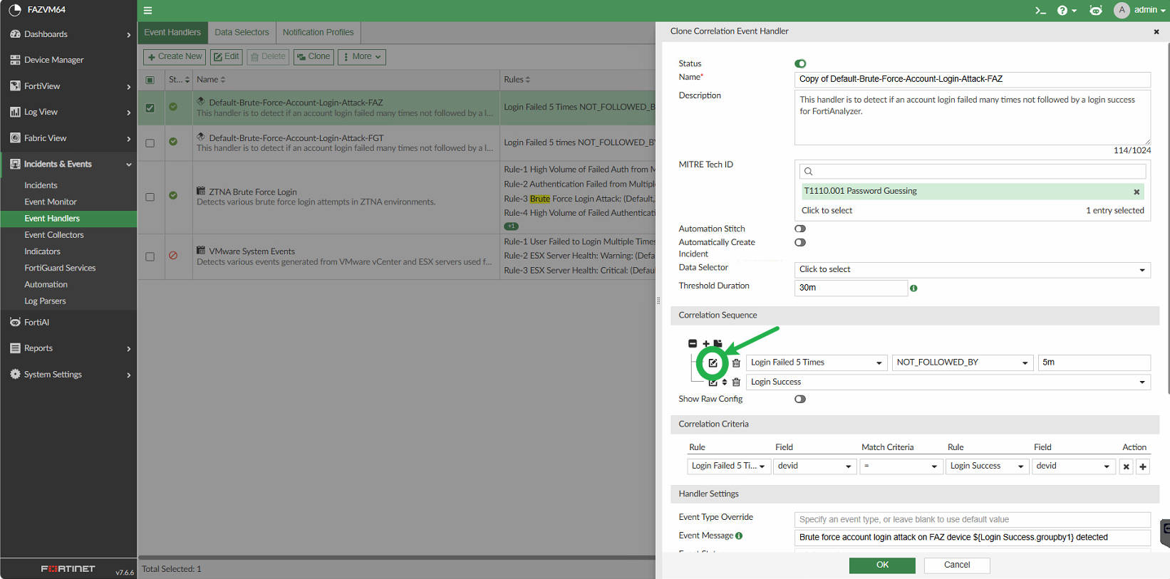Open the More actions dropdown
1170x579 pixels.
point(362,57)
